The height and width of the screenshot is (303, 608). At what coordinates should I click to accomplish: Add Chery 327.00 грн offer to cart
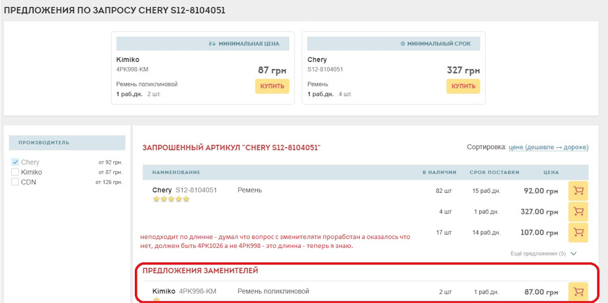pos(578,211)
